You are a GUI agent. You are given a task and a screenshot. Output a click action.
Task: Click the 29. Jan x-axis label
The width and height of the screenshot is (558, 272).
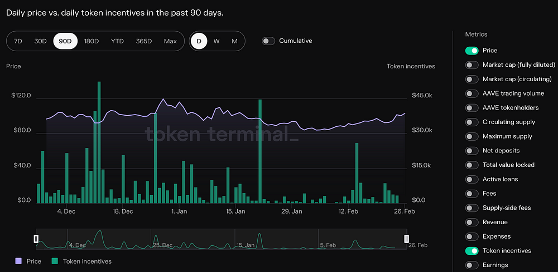(291, 211)
